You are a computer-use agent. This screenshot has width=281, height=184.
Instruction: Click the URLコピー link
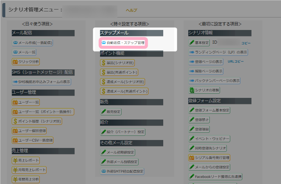pyautogui.click(x=236, y=61)
